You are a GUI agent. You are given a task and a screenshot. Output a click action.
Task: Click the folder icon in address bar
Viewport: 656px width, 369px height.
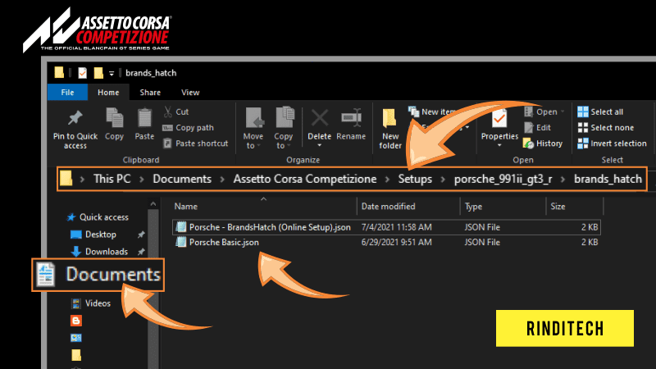click(x=66, y=179)
